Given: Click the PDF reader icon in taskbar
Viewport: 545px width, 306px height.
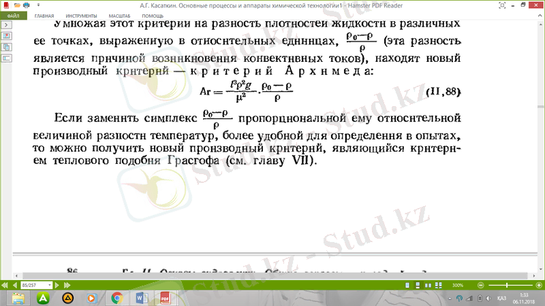Looking at the screenshot, I should point(165,299).
